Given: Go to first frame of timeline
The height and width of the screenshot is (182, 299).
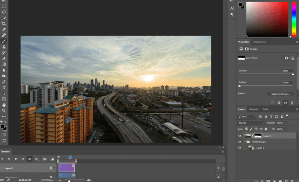Looking at the screenshot, I should [2, 159].
